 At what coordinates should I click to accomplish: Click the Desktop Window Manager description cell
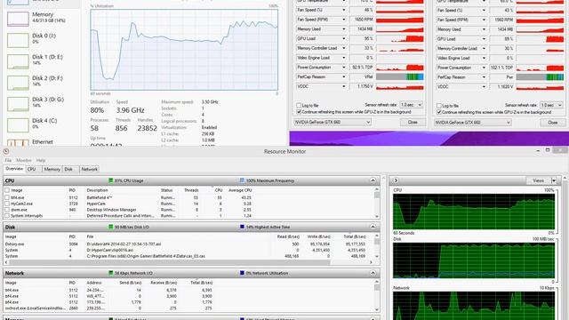(x=111, y=210)
